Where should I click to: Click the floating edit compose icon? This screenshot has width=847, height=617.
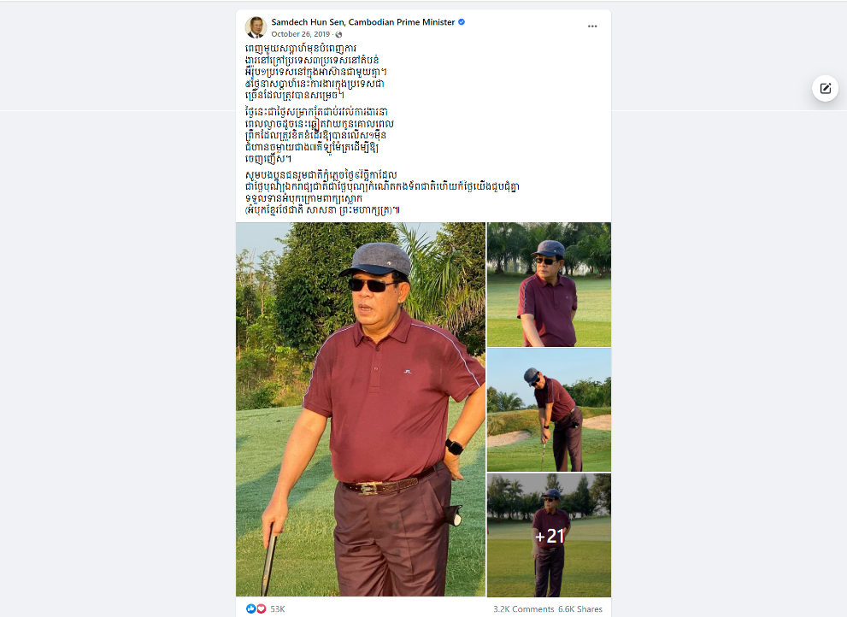[x=825, y=88]
